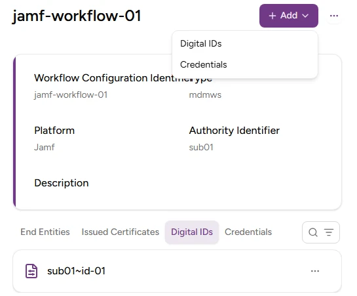This screenshot has height=296, width=357.
Task: Open the sub01~id-01 row ellipsis menu
Action: click(315, 271)
